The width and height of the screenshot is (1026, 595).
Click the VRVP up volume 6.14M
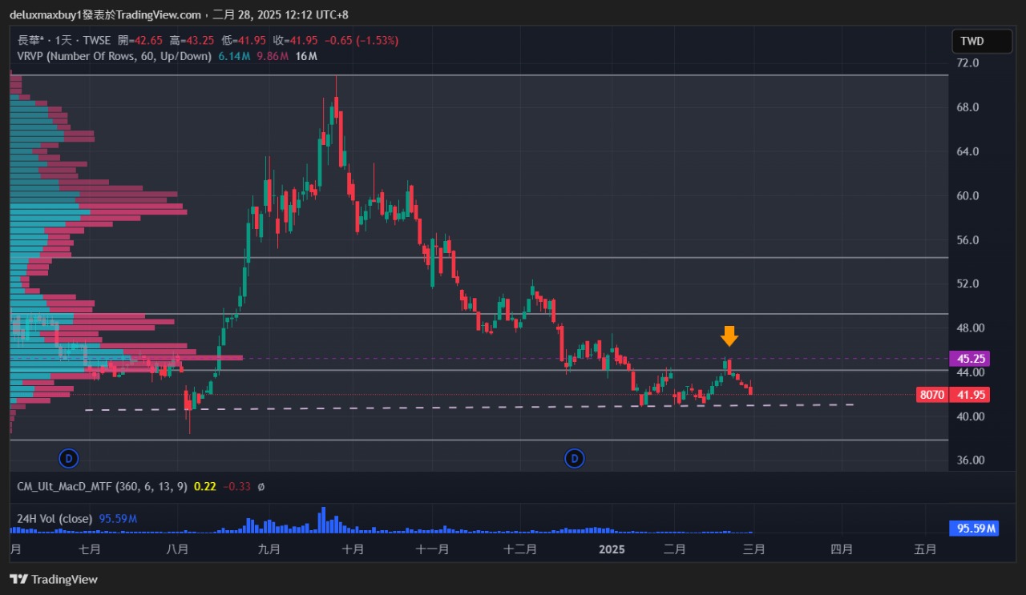pos(234,56)
